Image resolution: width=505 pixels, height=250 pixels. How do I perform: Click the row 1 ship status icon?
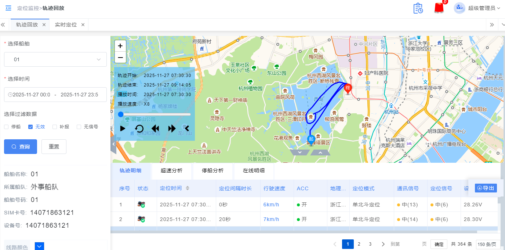(141, 205)
